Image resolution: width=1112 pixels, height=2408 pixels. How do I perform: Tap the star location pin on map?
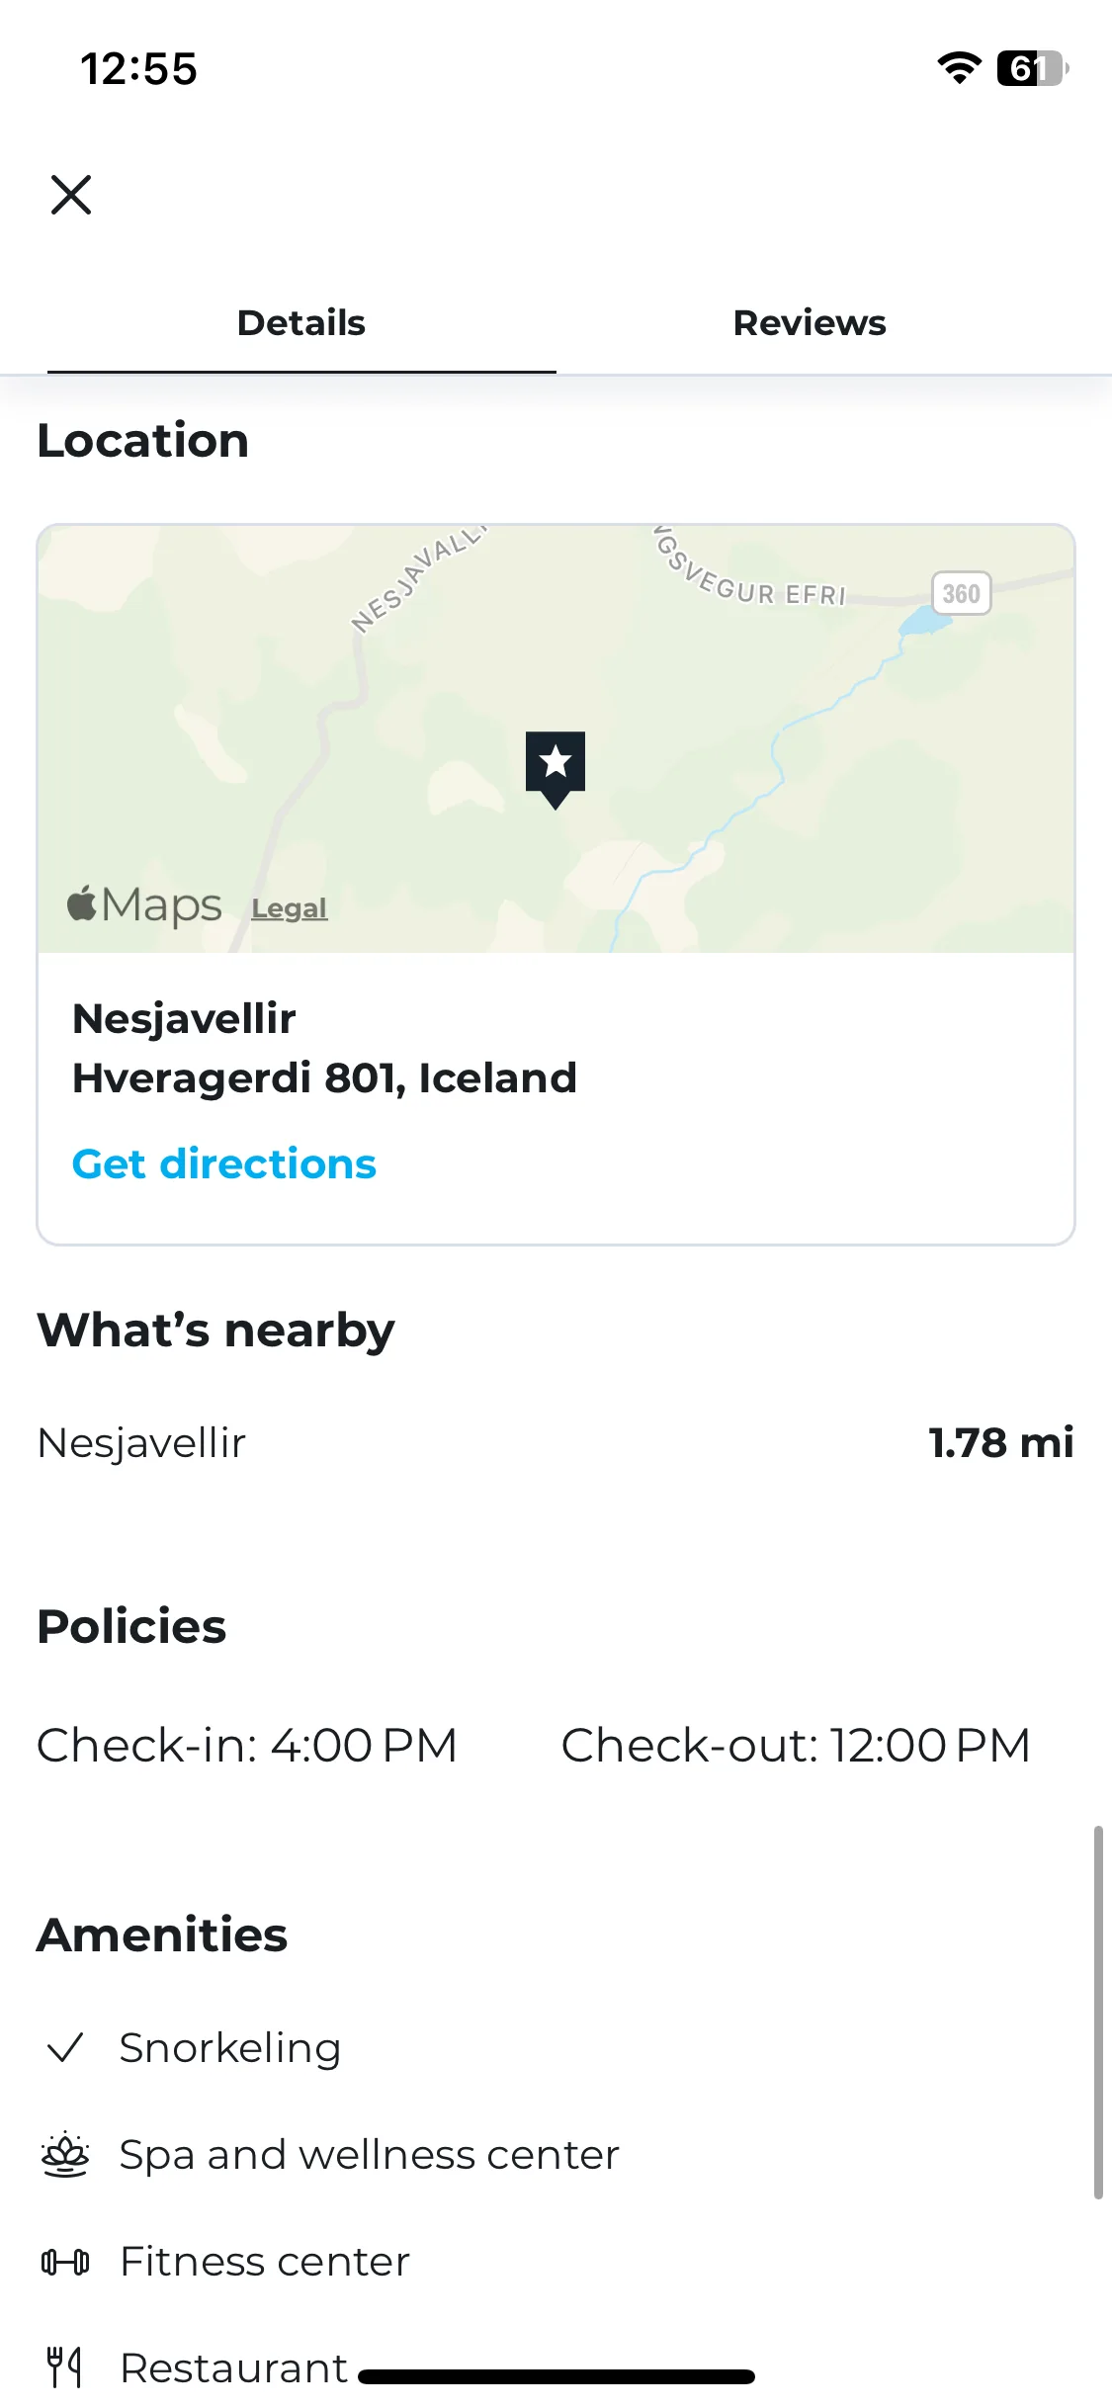coord(556,769)
